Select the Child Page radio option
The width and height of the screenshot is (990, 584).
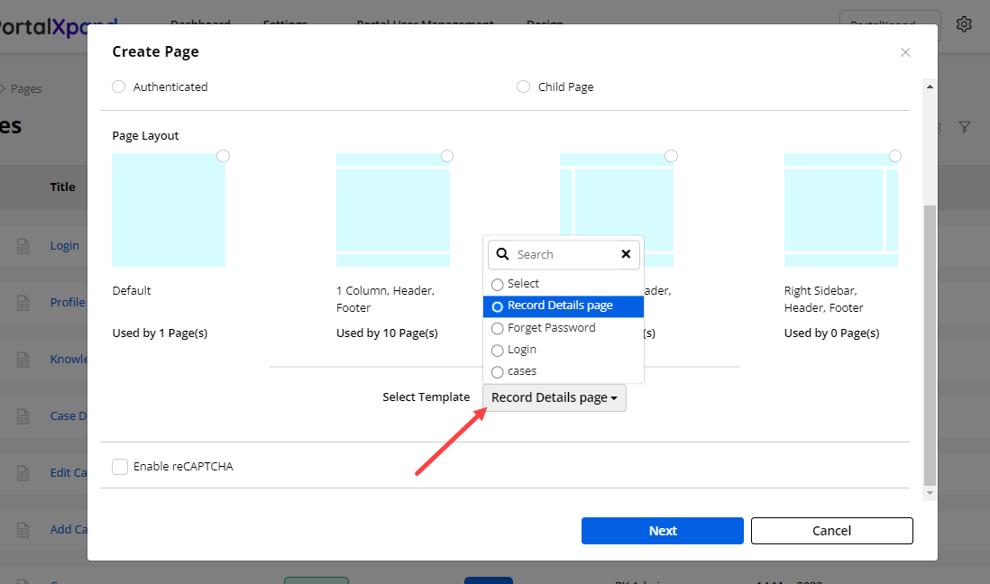[523, 87]
